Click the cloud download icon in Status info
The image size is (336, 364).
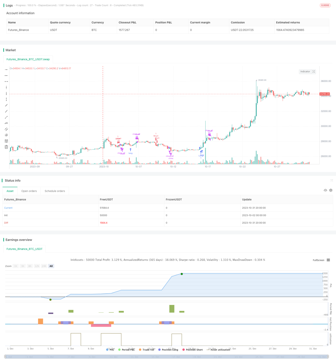325,190
